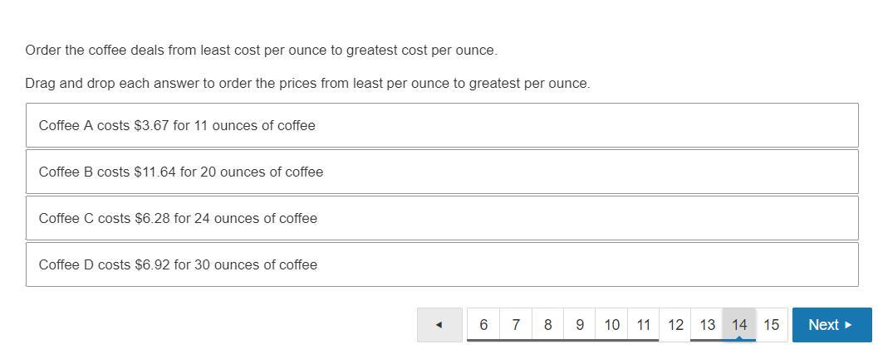Viewport: 878px width, 349px height.
Task: Click the previous page arrow button
Action: pyautogui.click(x=439, y=325)
